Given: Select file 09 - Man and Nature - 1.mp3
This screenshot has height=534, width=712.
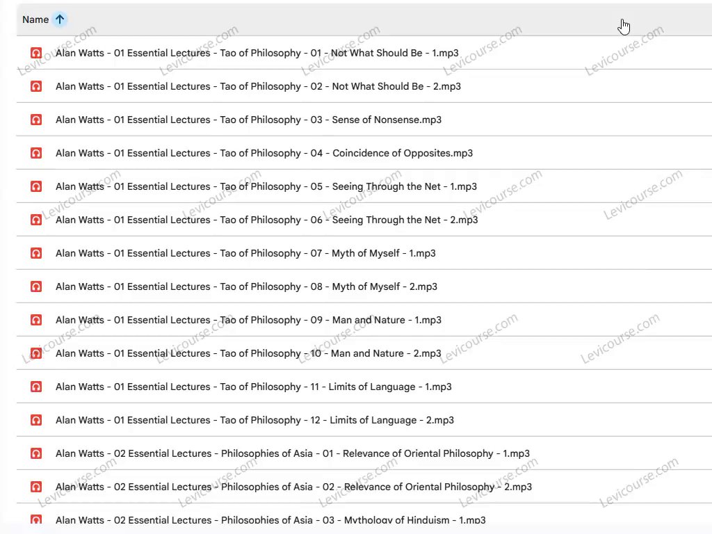Looking at the screenshot, I should click(364, 320).
